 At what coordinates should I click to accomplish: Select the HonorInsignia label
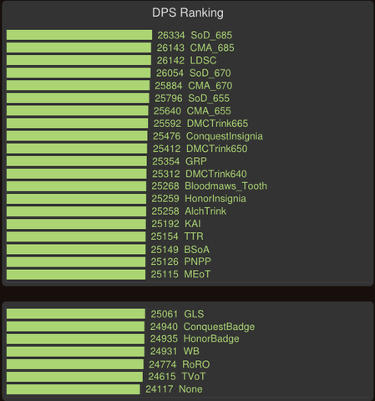pos(215,199)
